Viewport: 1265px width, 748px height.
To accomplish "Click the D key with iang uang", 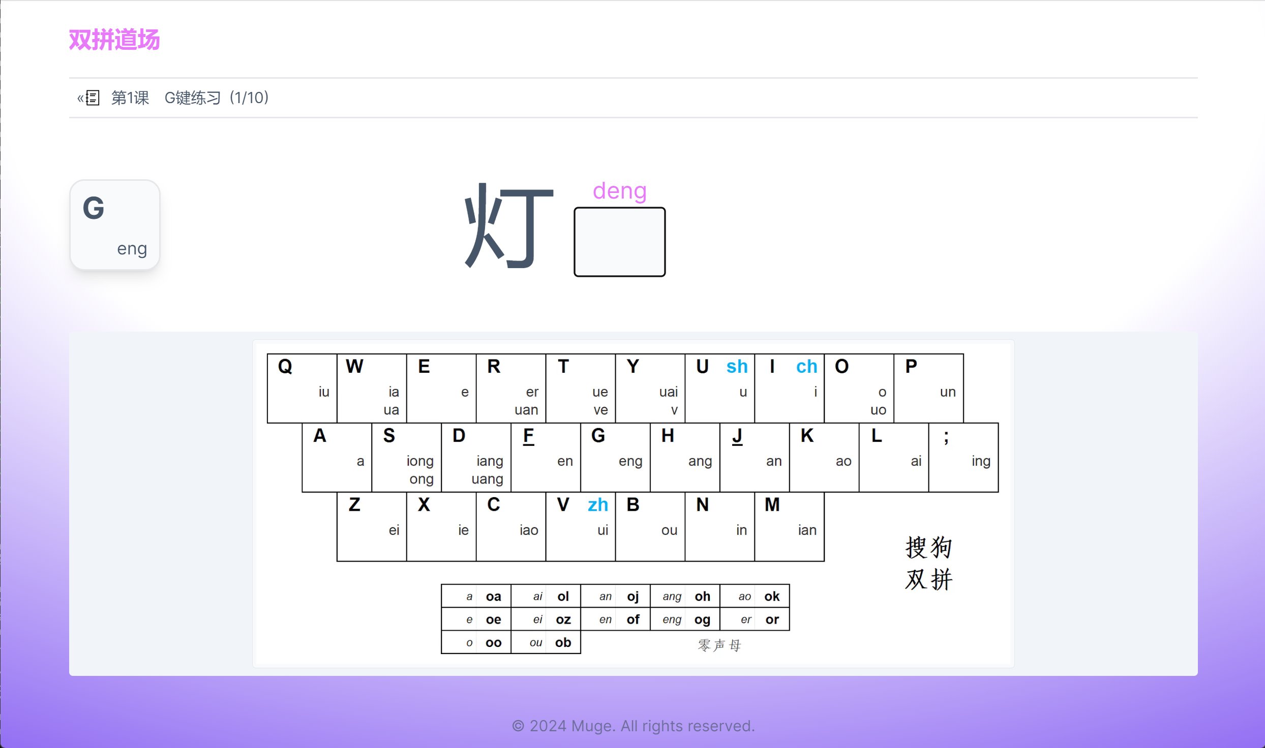I will 476,457.
